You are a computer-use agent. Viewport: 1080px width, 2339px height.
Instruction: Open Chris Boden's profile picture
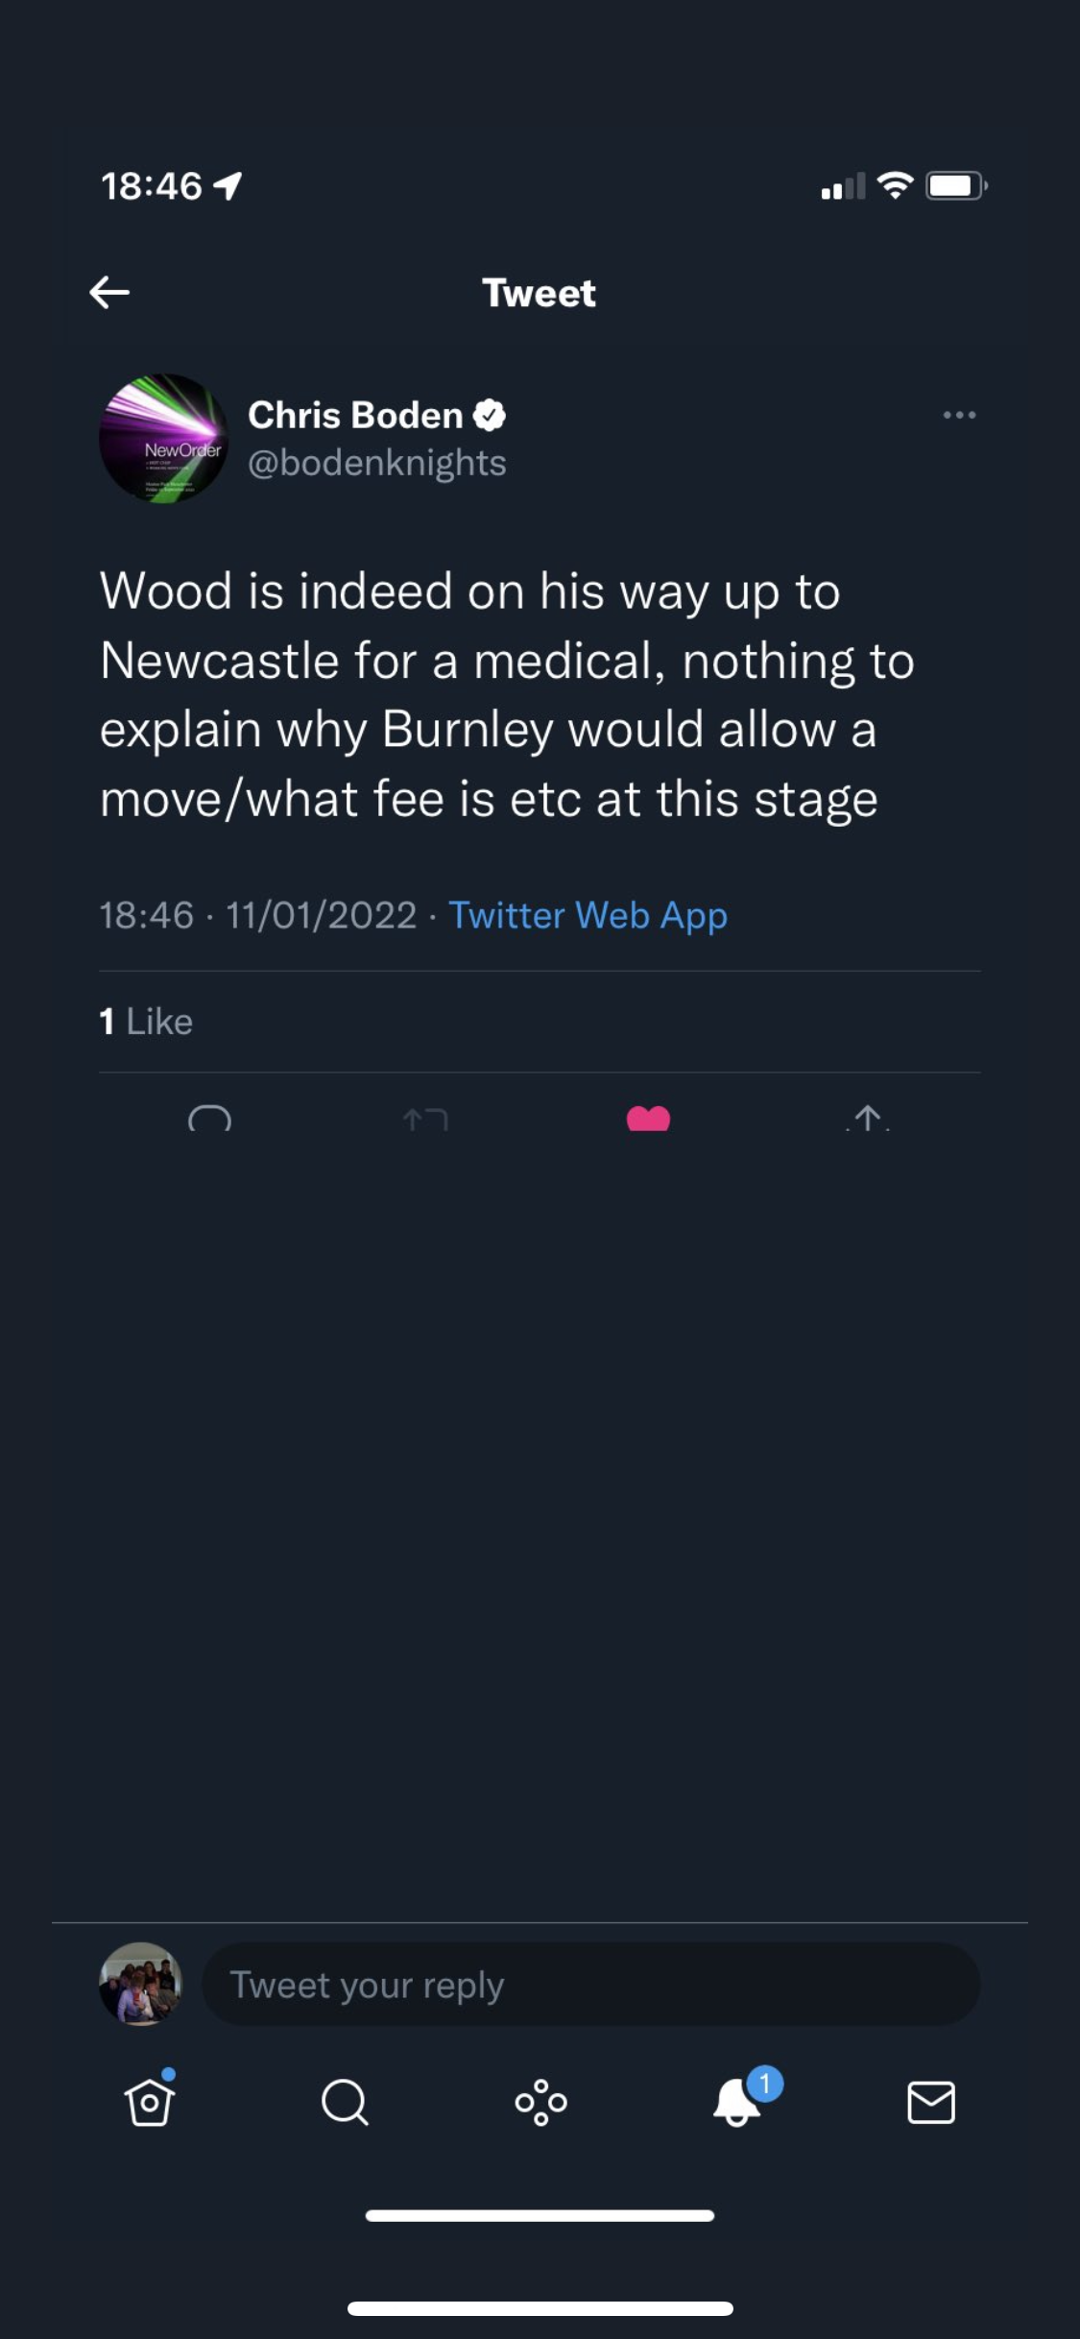coord(163,438)
